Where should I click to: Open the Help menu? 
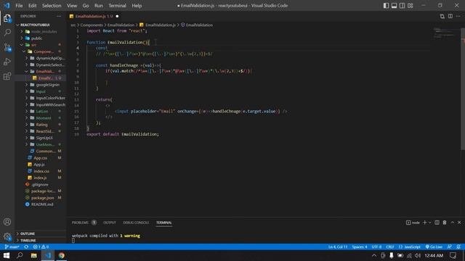137,6
